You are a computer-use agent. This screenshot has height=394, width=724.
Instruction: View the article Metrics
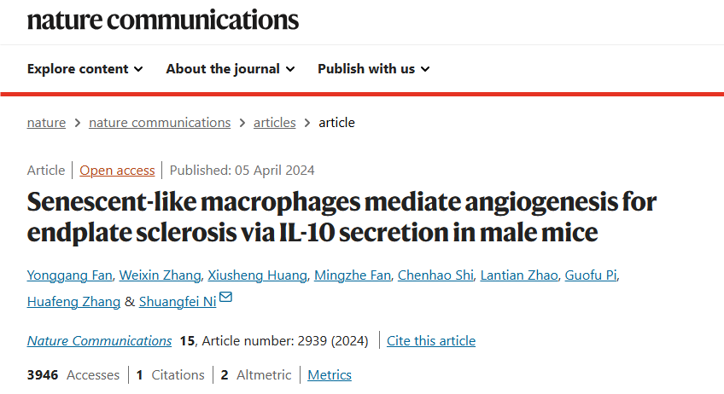[x=330, y=374]
